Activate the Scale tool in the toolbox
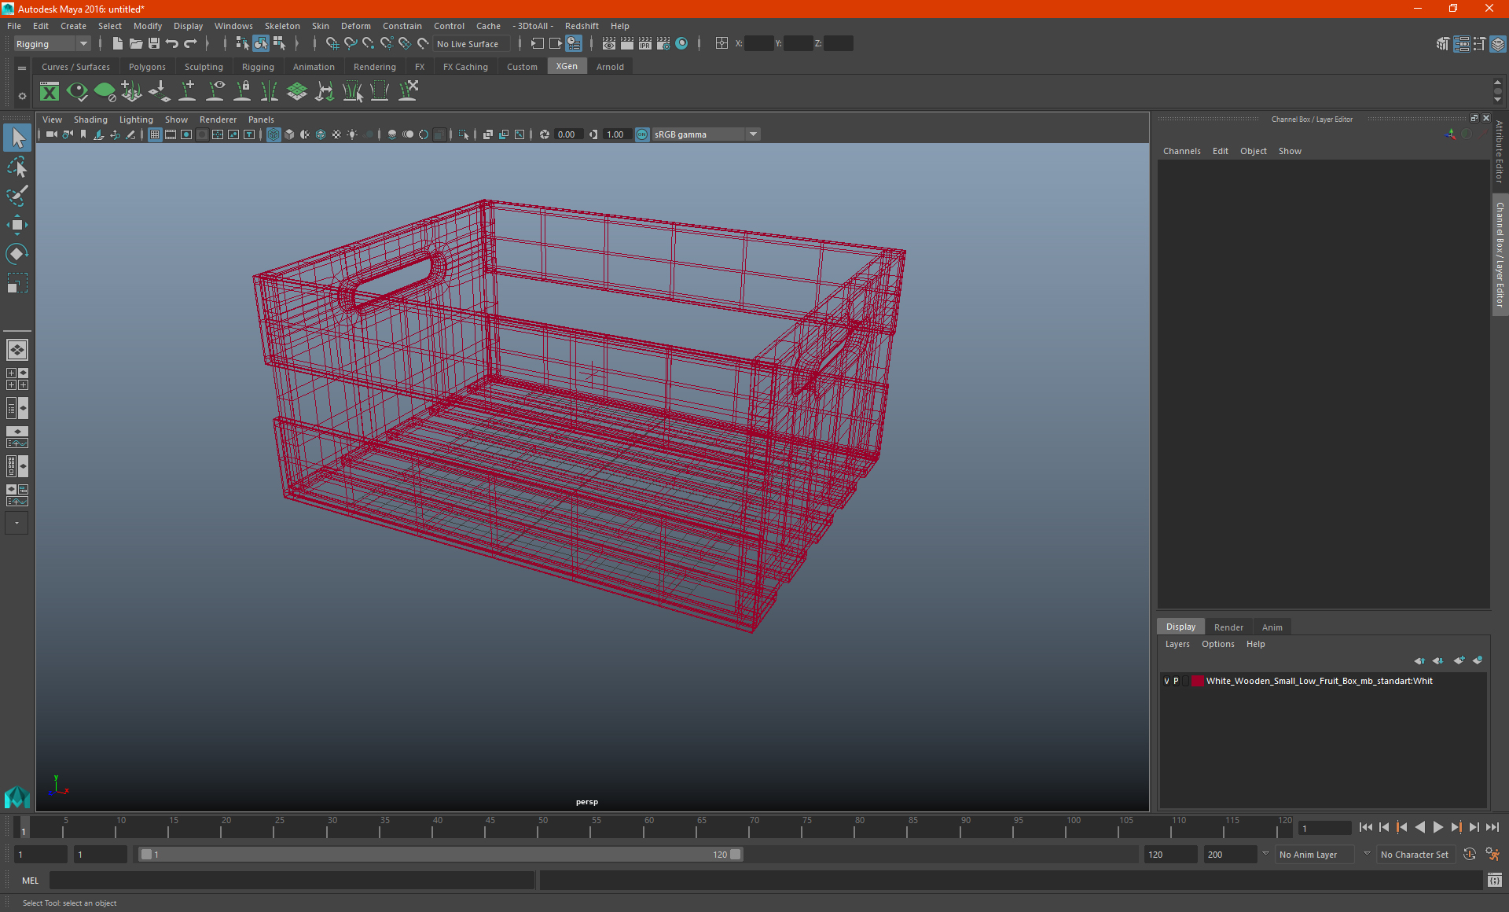This screenshot has height=912, width=1509. 17,283
